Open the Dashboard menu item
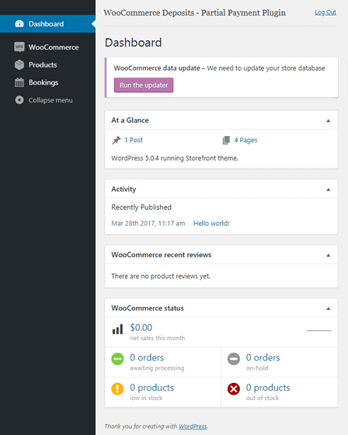The height and width of the screenshot is (435, 348). (x=47, y=24)
